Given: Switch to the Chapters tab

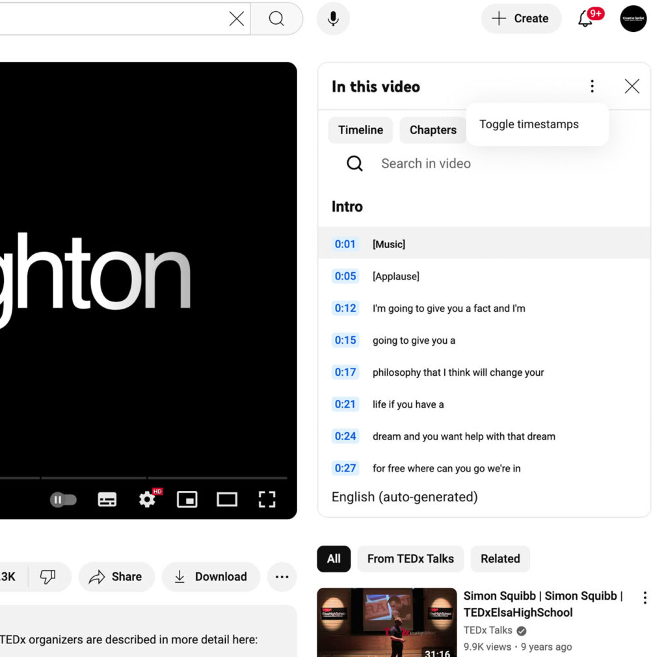Looking at the screenshot, I should point(433,130).
